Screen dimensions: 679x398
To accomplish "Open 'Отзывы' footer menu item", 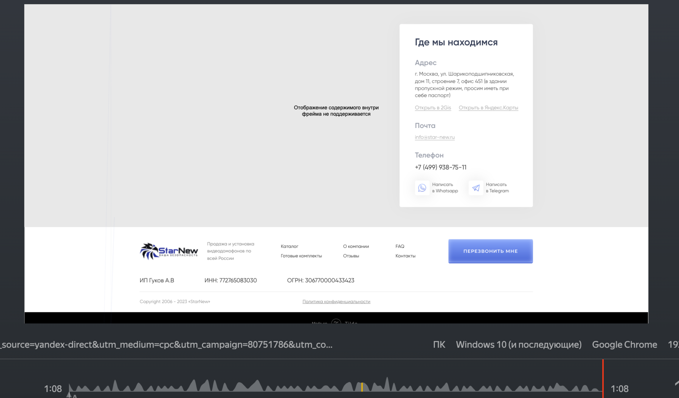I will click(351, 256).
